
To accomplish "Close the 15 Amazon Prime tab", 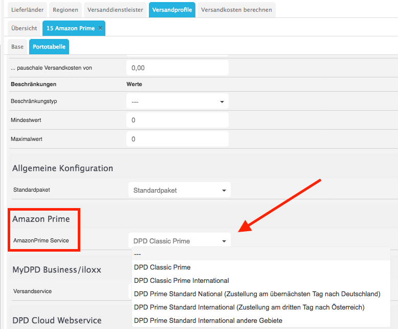I will tap(100, 28).
